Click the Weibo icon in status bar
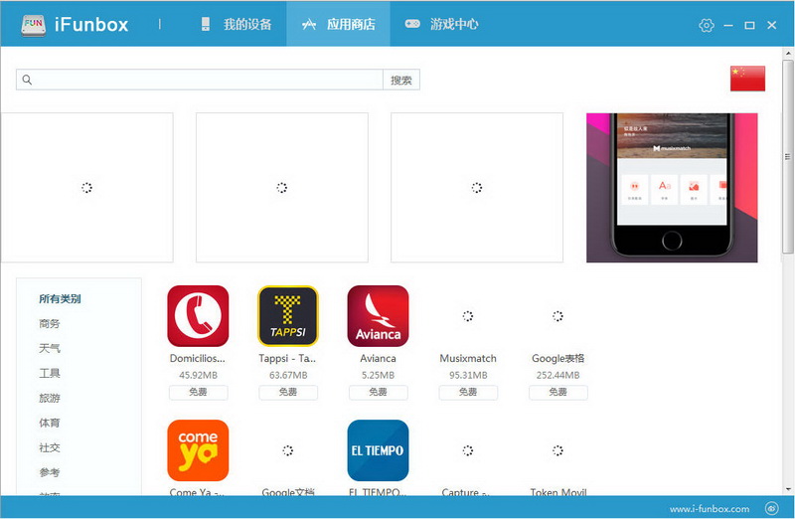795x519 pixels. pyautogui.click(x=772, y=508)
